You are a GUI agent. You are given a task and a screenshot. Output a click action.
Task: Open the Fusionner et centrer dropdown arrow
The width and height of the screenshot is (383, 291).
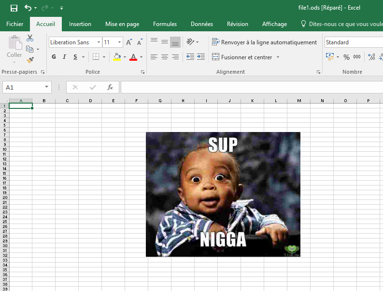click(278, 57)
